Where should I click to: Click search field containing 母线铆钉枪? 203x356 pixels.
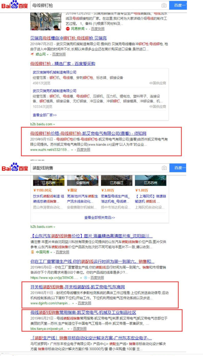point(95,5)
